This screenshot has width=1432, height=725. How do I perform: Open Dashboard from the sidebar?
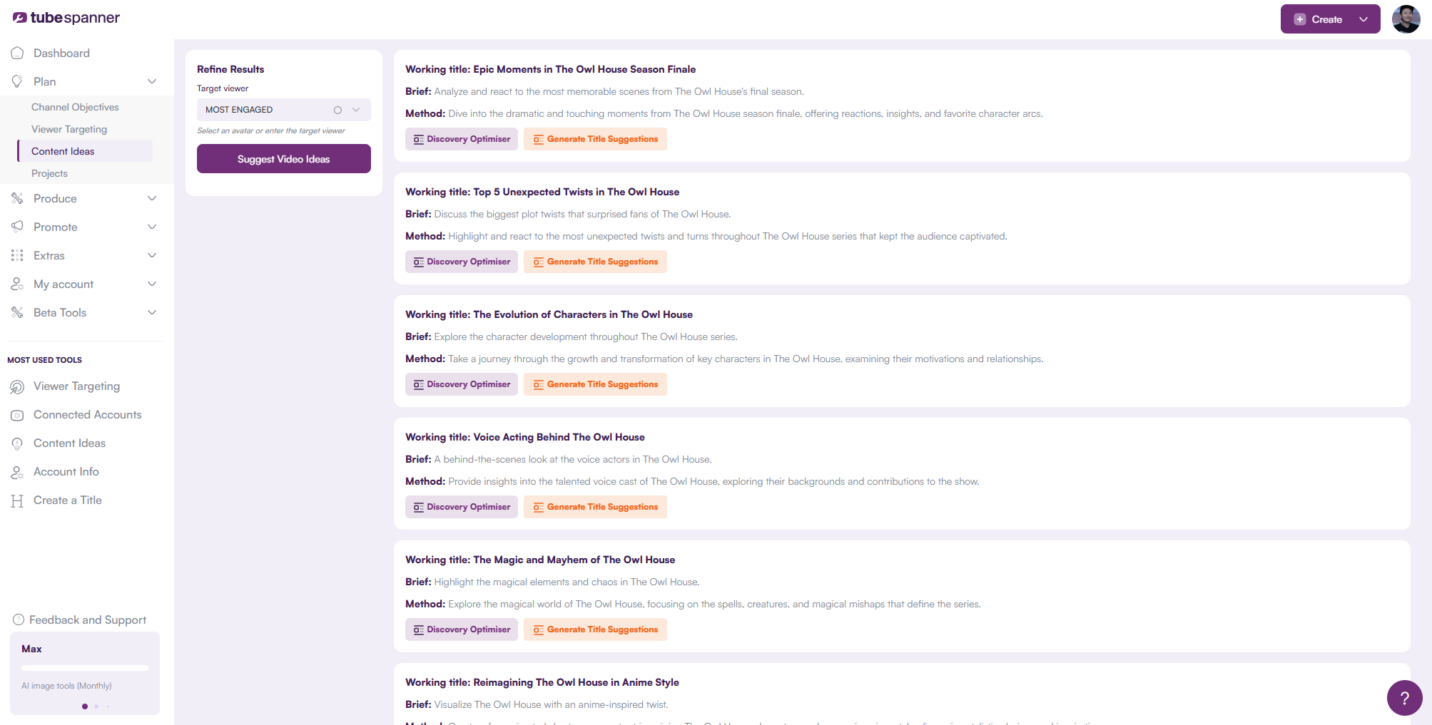click(61, 53)
